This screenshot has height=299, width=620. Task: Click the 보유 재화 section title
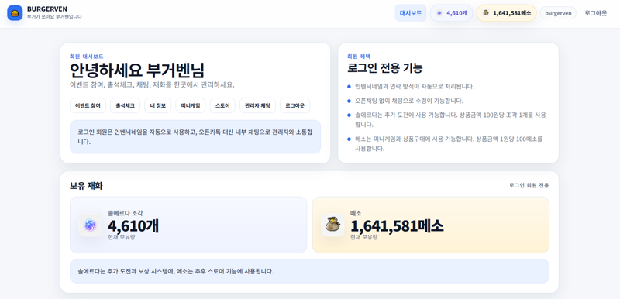click(x=86, y=186)
